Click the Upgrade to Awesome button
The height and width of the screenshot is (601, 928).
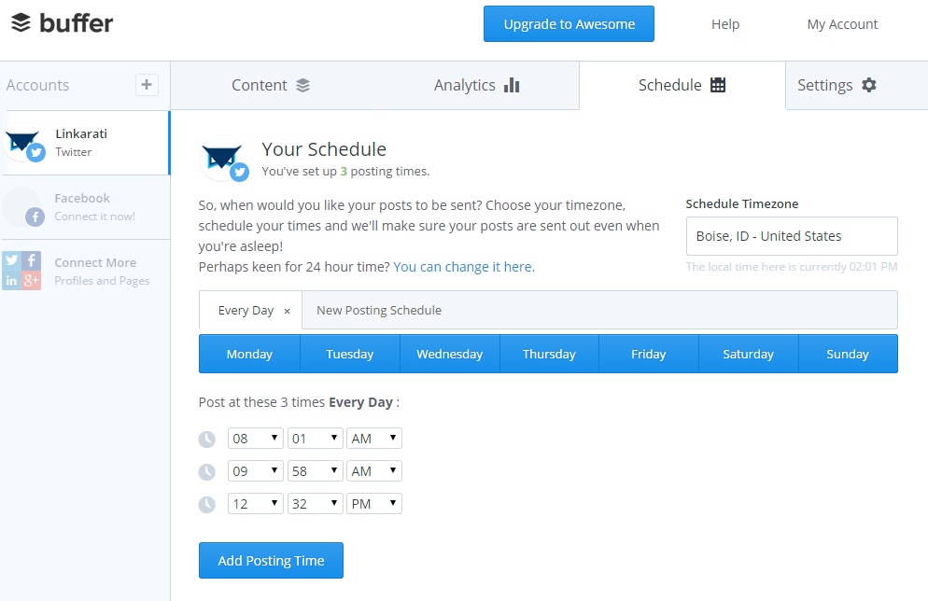569,24
